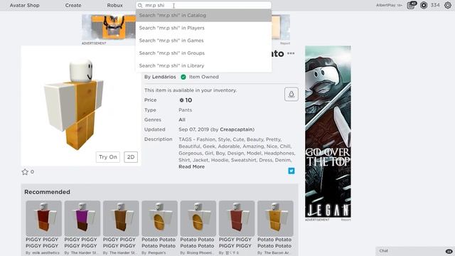Click the 3D avatar preview image
Image resolution: width=455 pixels, height=256 pixels.
[x=81, y=106]
